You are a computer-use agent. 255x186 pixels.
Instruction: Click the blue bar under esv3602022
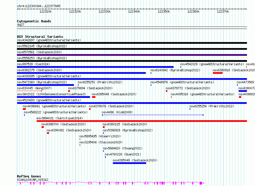tap(53, 97)
